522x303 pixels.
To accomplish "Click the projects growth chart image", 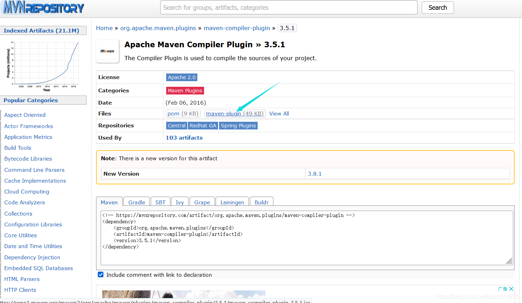I will (43, 66).
